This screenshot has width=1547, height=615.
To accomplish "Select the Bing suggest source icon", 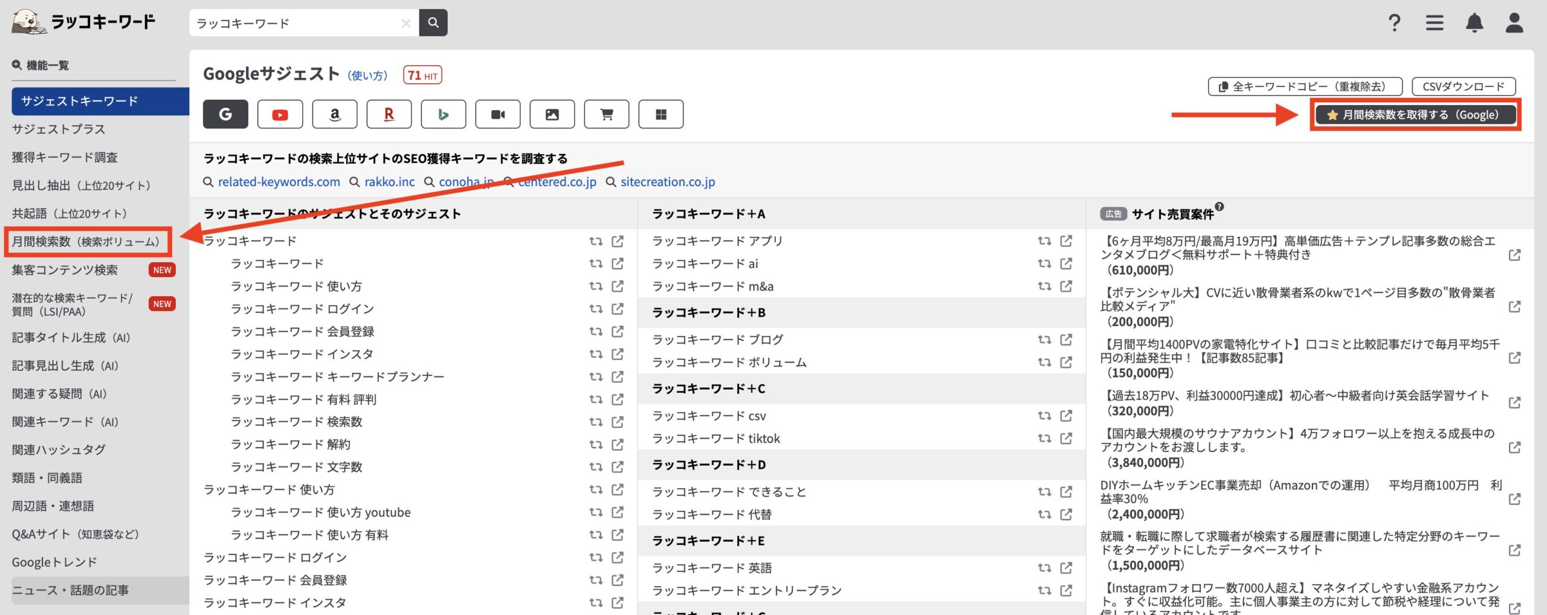I will pyautogui.click(x=443, y=114).
